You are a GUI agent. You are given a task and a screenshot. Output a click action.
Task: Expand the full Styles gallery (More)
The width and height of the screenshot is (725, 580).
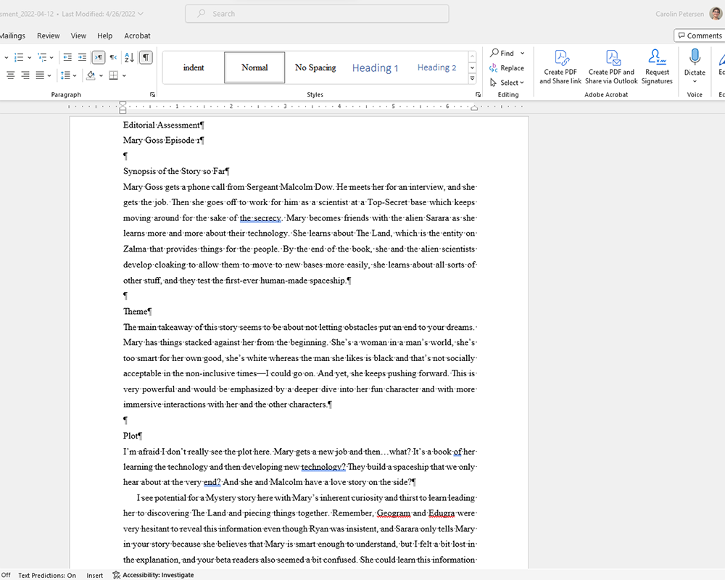[x=472, y=78]
